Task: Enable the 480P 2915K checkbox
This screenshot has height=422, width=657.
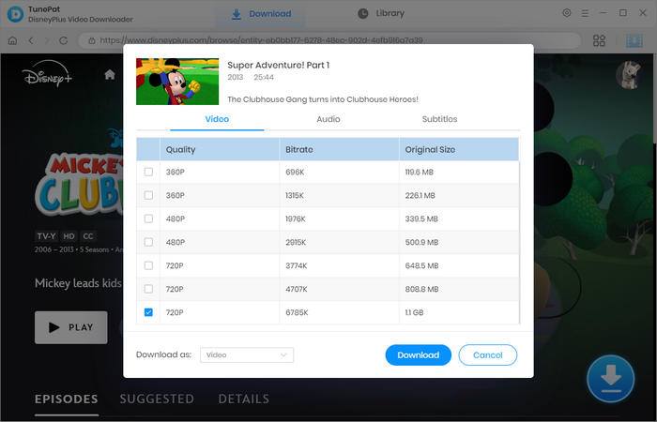Action: click(x=148, y=242)
